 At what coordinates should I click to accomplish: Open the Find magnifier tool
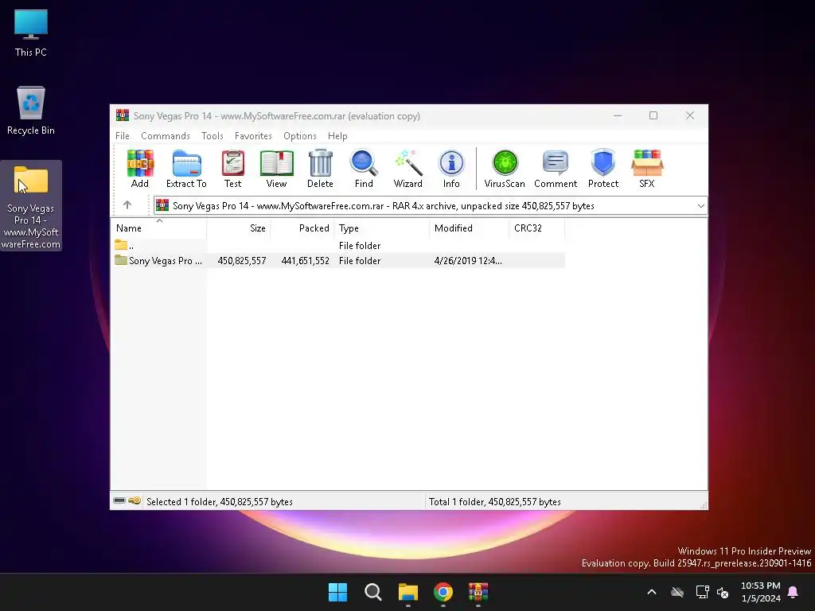(x=364, y=169)
